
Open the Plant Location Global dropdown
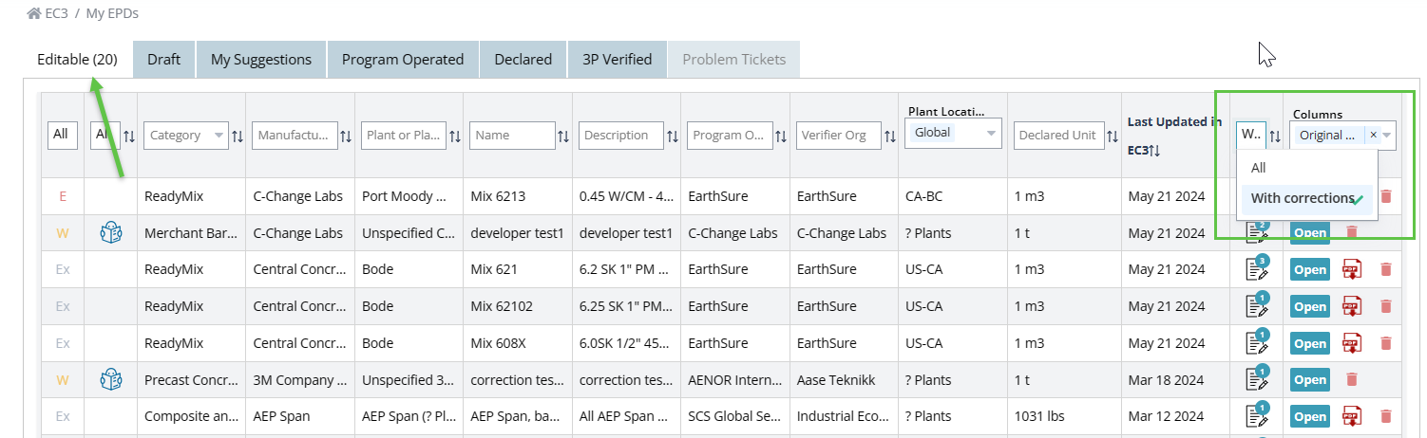click(x=992, y=134)
